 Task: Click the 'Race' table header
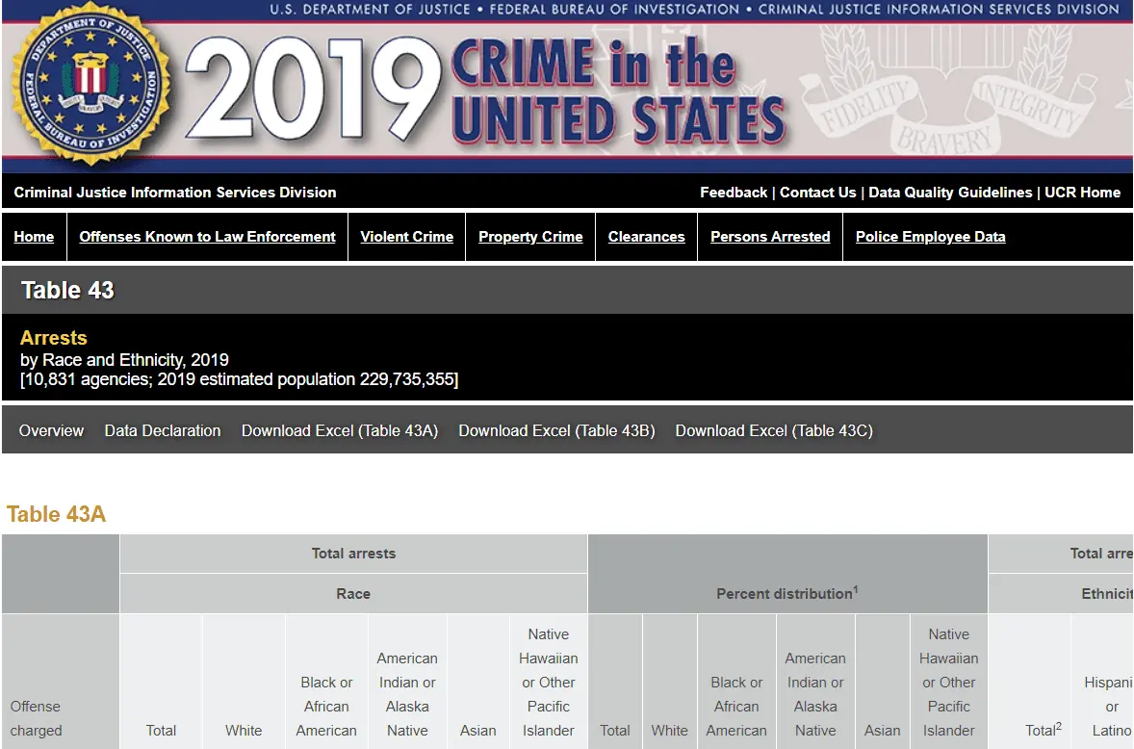(x=353, y=594)
